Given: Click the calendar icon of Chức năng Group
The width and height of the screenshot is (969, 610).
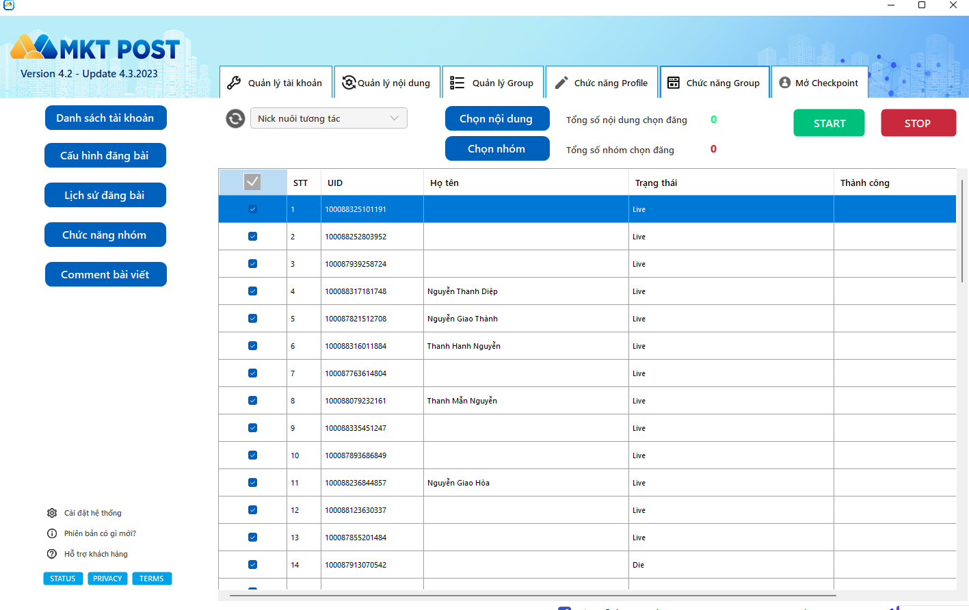Looking at the screenshot, I should click(x=674, y=83).
